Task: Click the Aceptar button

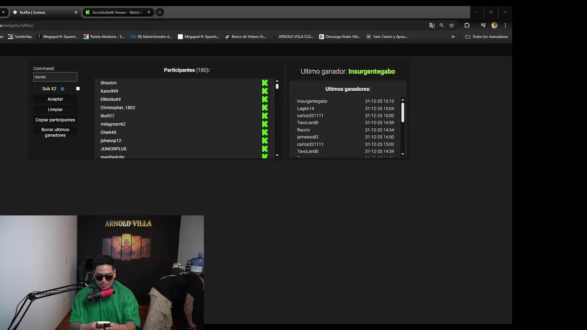Action: [x=55, y=99]
